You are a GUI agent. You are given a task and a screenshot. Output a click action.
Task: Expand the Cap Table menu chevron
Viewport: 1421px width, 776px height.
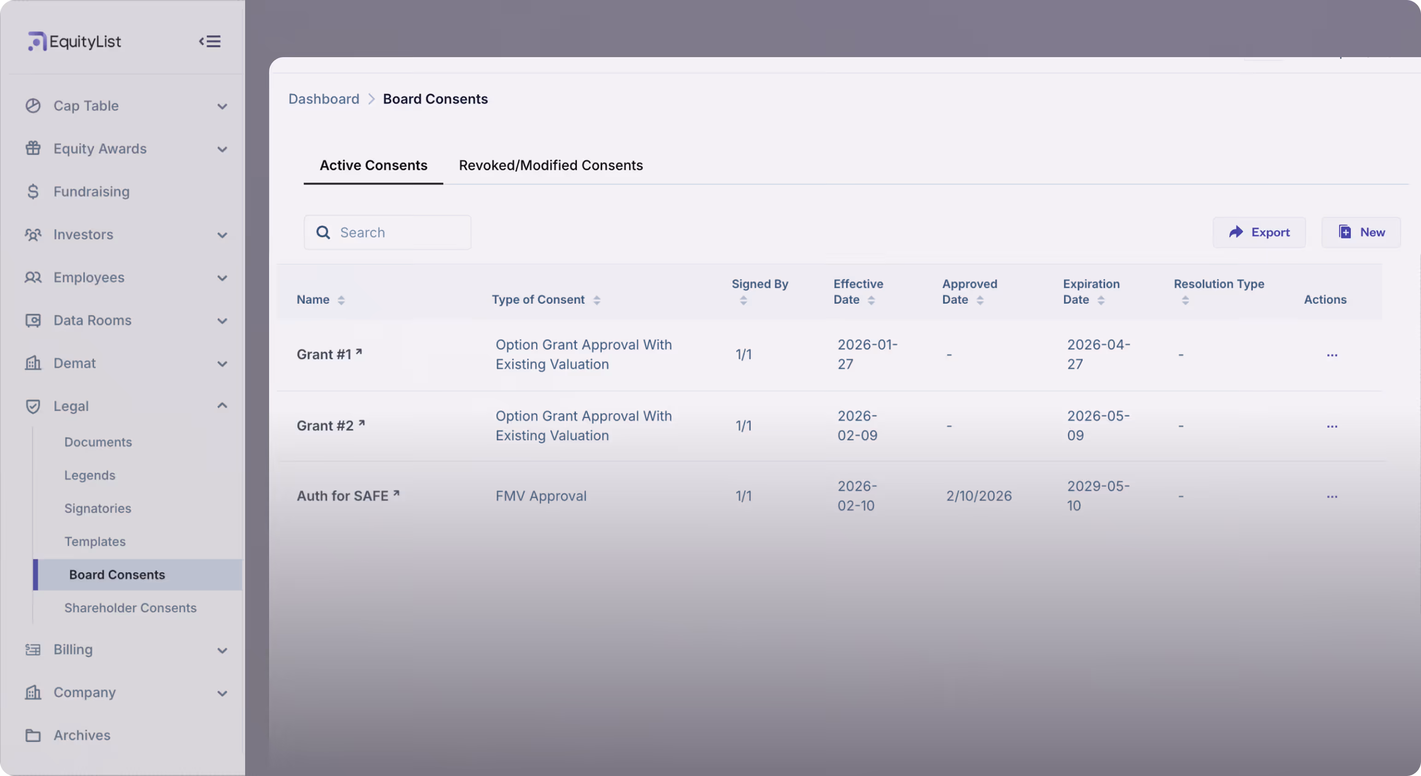(222, 106)
